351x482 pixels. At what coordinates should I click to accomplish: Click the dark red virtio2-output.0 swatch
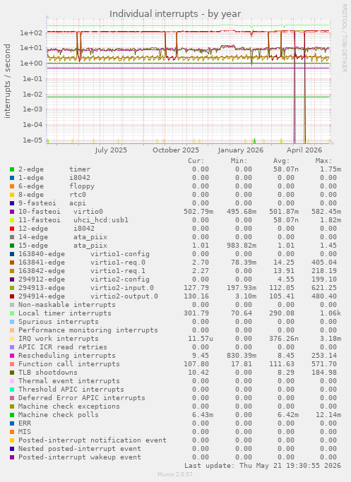[12, 296]
